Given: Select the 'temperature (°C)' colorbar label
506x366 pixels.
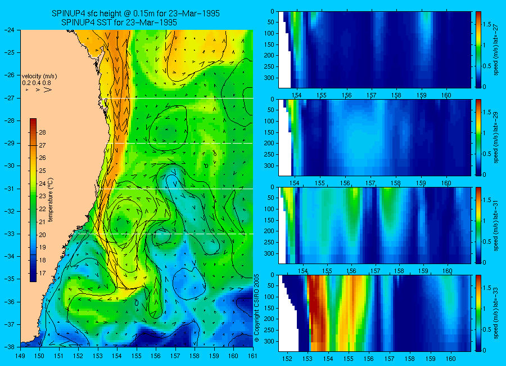Looking at the screenshot, I should [51, 200].
